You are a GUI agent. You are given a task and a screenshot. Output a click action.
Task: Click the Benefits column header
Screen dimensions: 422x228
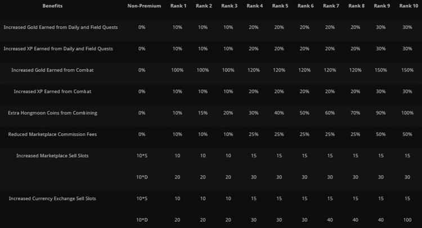click(52, 6)
